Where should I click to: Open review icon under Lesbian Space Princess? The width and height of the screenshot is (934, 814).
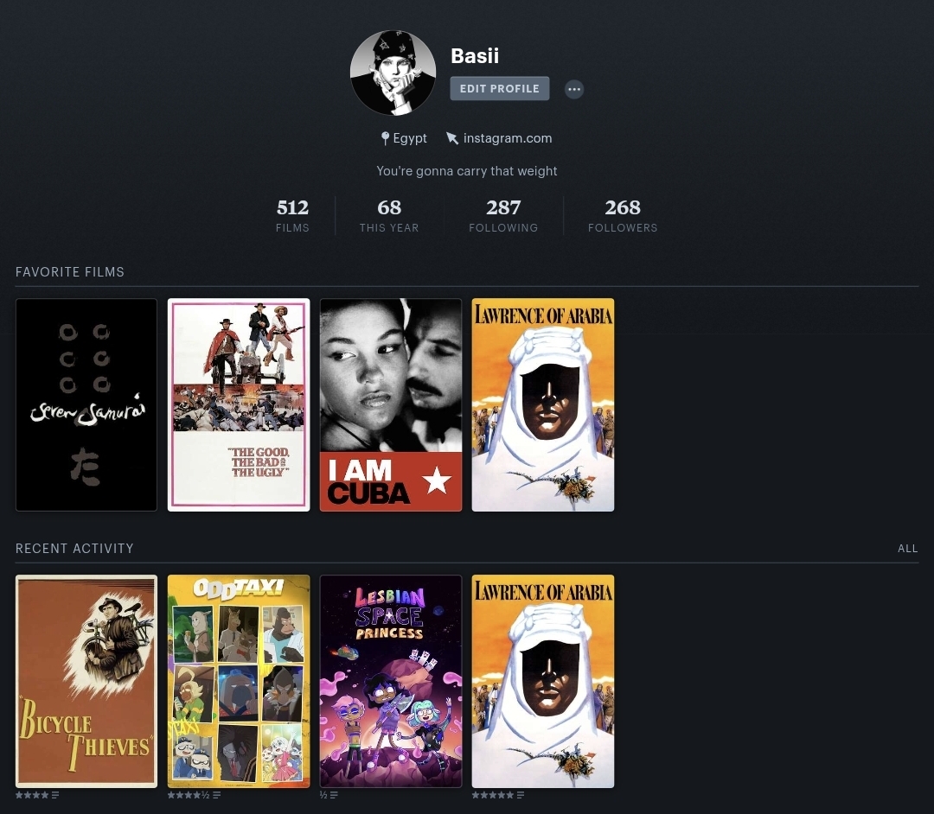[334, 795]
